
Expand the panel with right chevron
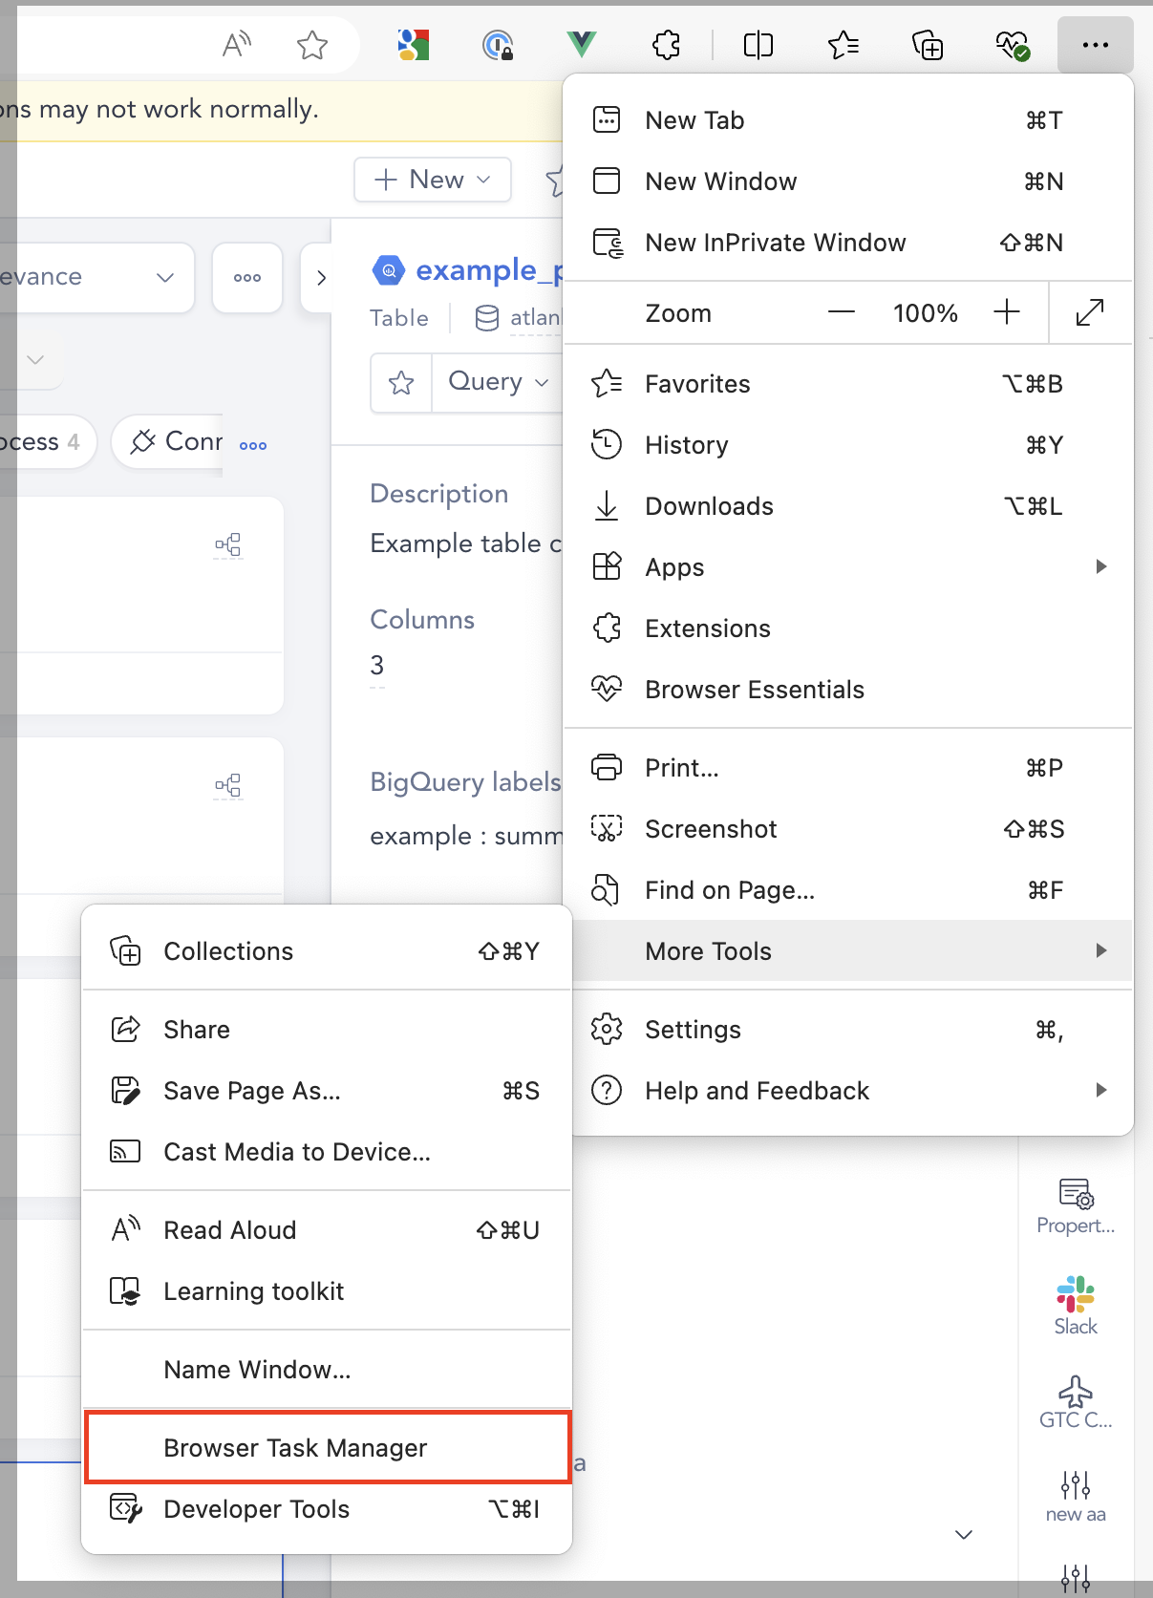(321, 277)
